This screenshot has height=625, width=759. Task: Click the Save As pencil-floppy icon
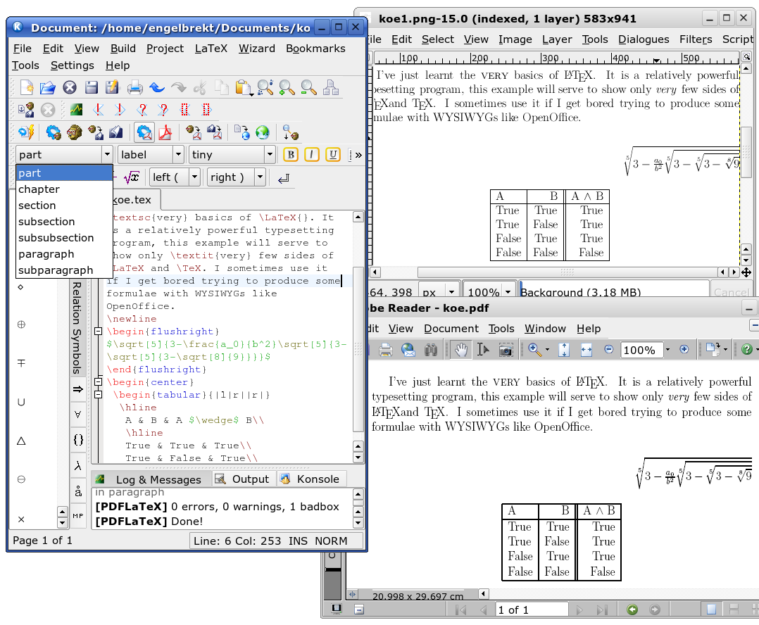tap(113, 87)
